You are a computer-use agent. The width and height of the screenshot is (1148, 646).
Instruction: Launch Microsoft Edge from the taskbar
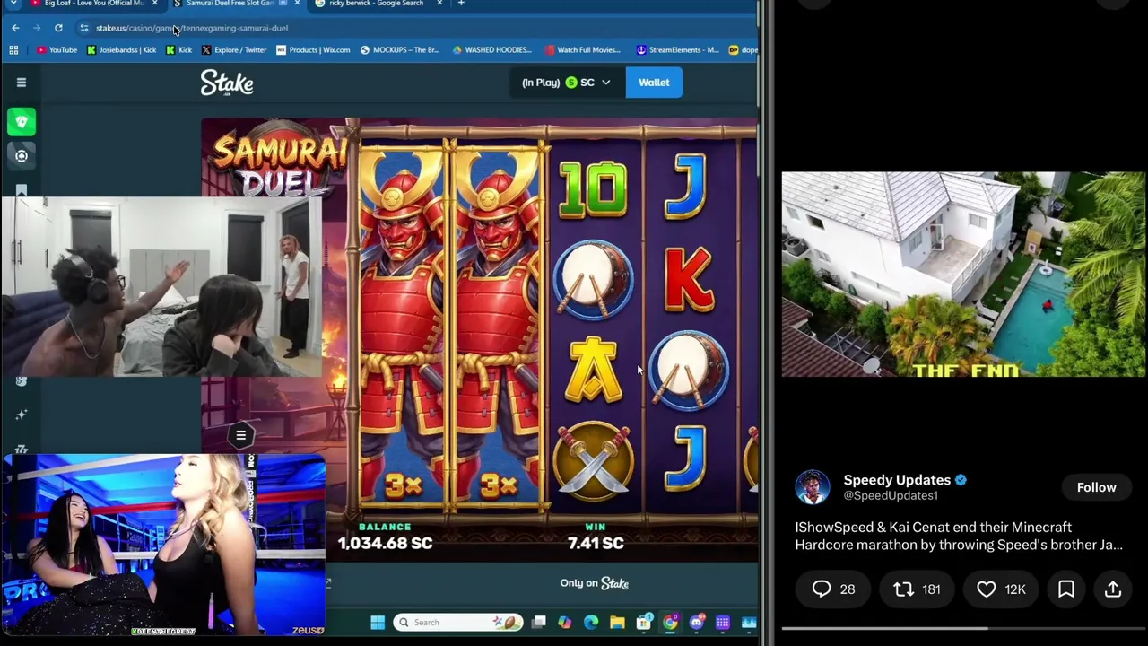coord(591,623)
